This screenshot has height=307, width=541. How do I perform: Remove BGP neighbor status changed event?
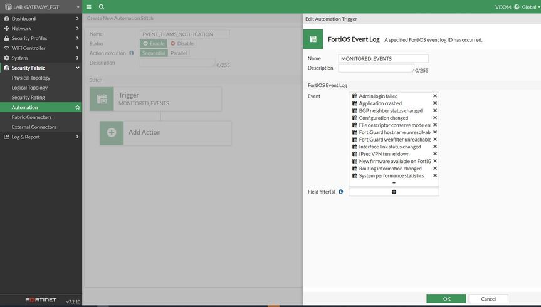pos(435,110)
